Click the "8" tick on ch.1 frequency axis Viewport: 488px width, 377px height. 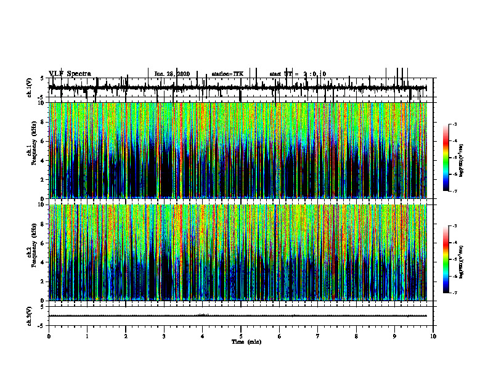[43, 122]
